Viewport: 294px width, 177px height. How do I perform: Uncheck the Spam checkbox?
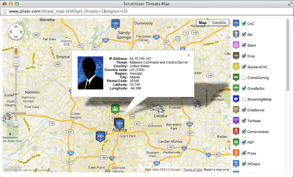click(x=244, y=45)
